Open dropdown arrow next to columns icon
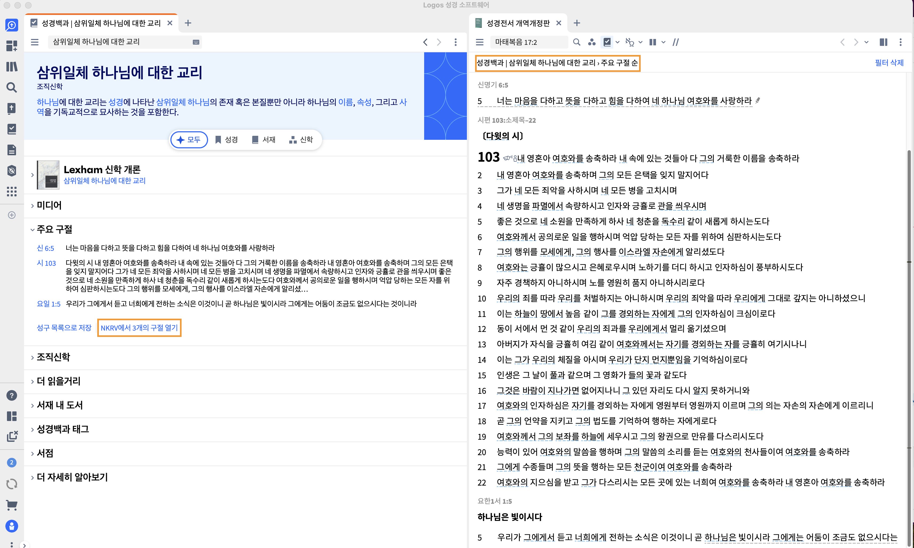Viewport: 914px width, 548px height. tap(663, 42)
